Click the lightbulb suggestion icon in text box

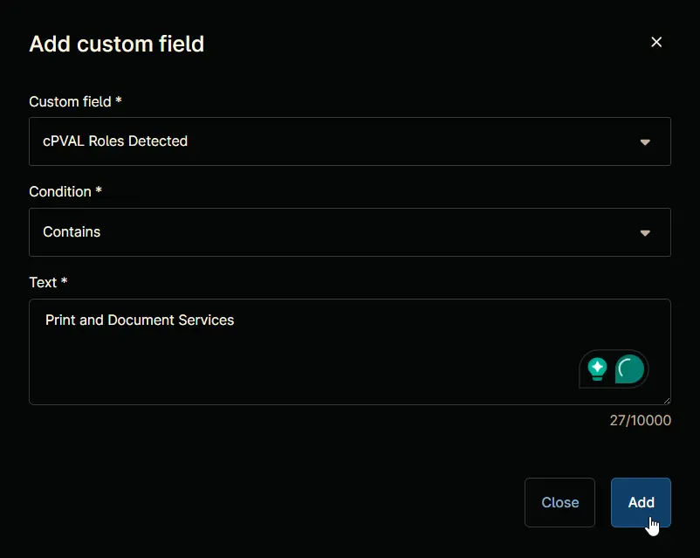[597, 369]
